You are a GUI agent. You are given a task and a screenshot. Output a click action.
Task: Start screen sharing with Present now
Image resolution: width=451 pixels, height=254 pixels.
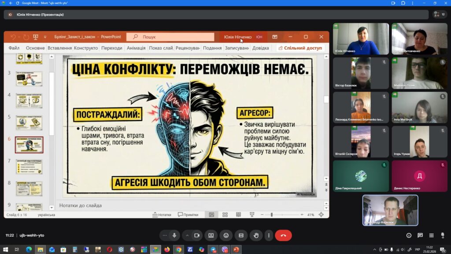(x=211, y=235)
